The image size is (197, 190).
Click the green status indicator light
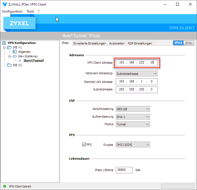(x=4, y=186)
